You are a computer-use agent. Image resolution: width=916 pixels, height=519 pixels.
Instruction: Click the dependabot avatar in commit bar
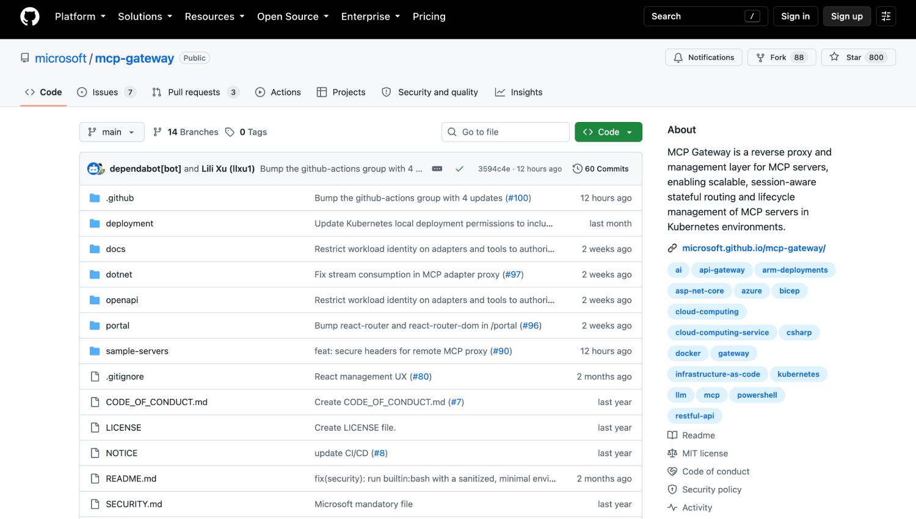tap(94, 169)
